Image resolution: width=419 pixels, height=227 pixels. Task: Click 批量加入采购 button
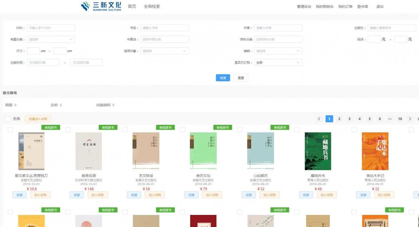pyautogui.click(x=38, y=119)
